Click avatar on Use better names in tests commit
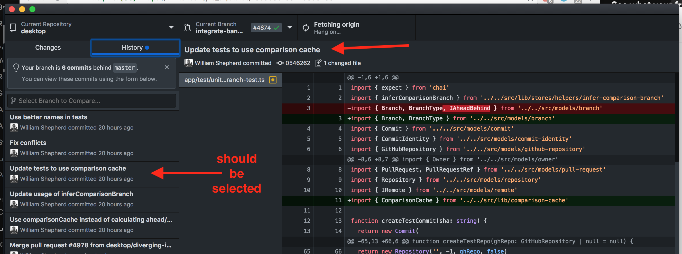The width and height of the screenshot is (682, 254). pos(14,128)
